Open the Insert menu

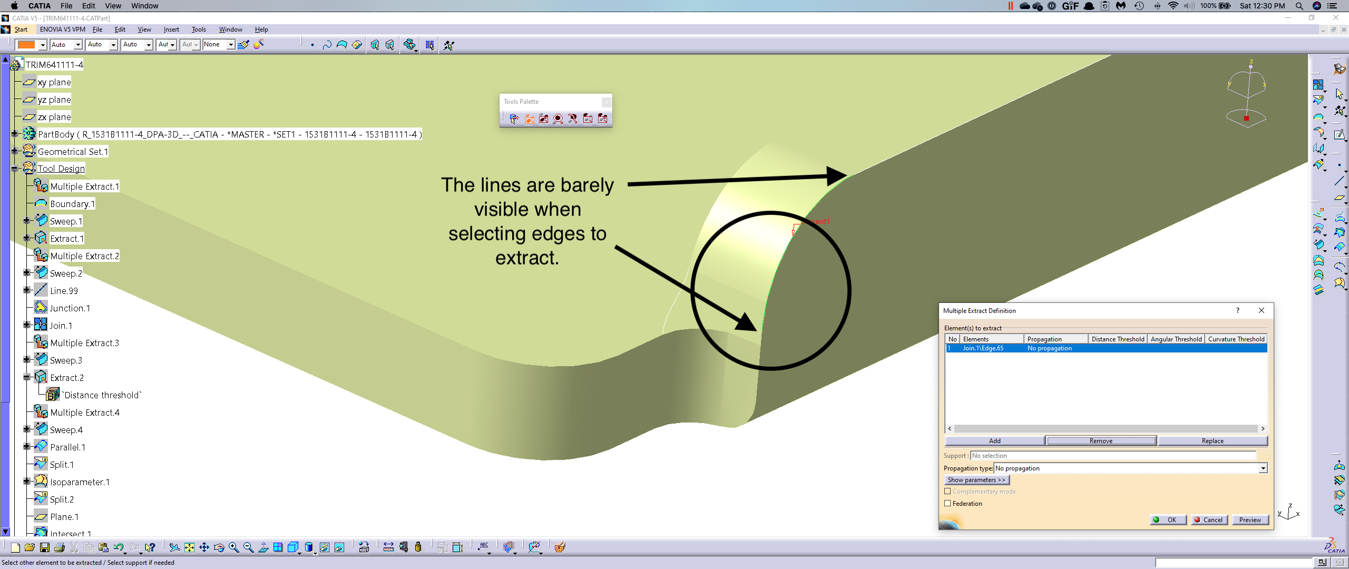click(171, 29)
